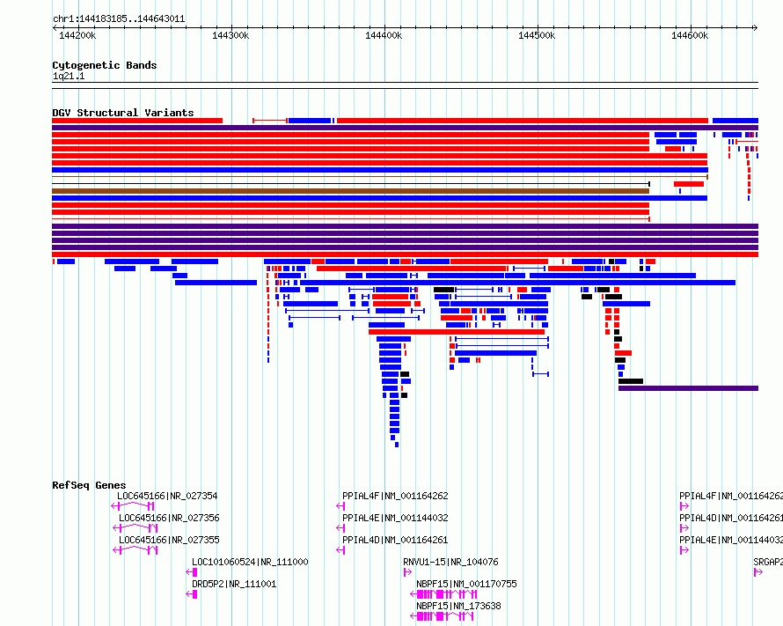This screenshot has height=626, width=783.
Task: Click the right-pointing PPIAL4F gene glyph
Action: click(x=684, y=506)
